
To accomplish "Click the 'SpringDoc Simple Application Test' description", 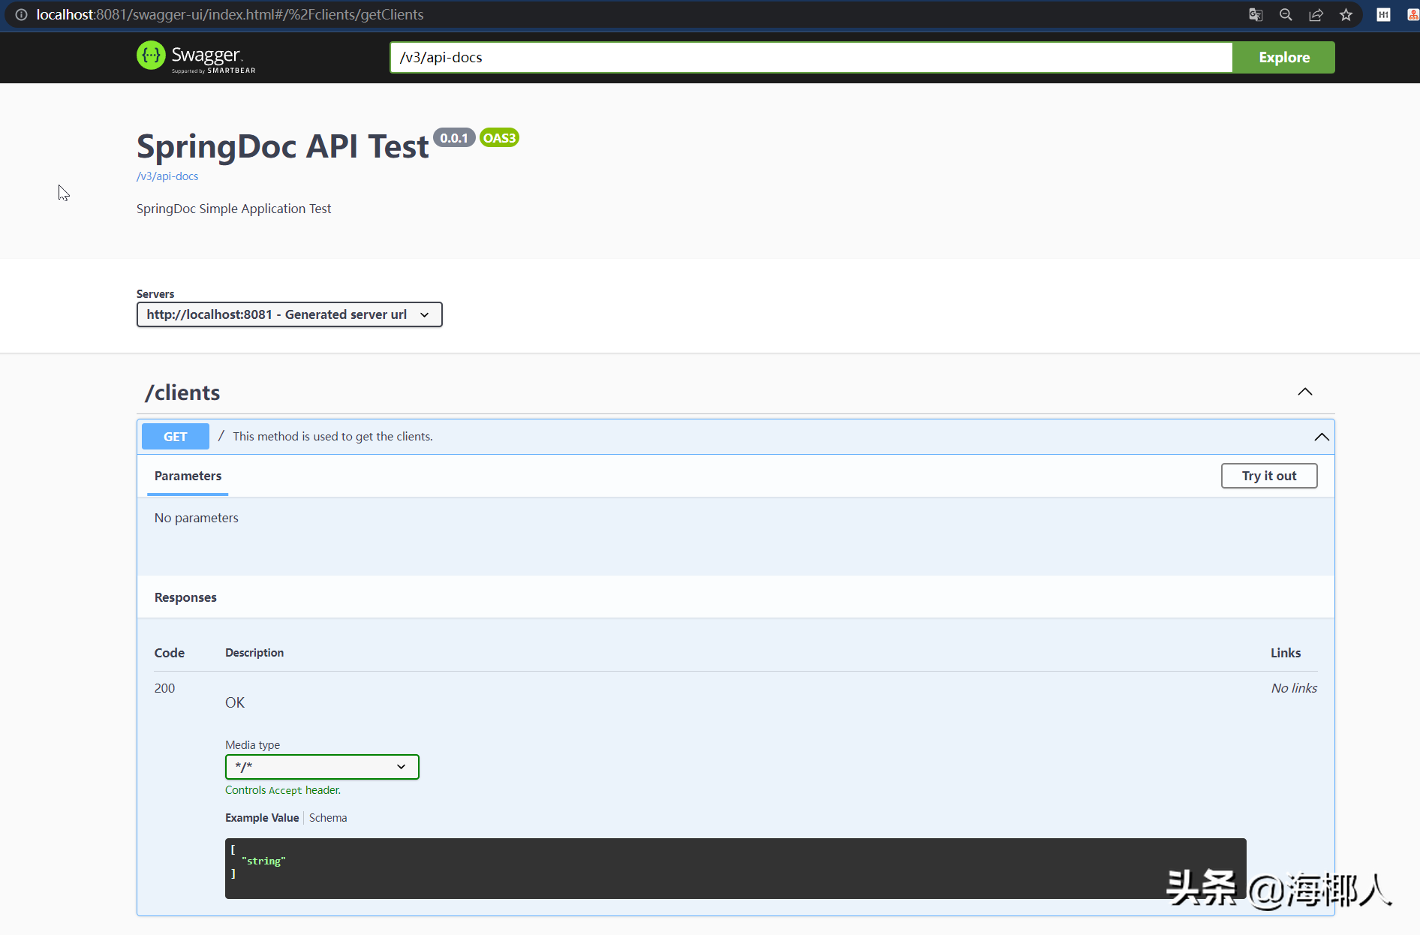I will pos(233,209).
